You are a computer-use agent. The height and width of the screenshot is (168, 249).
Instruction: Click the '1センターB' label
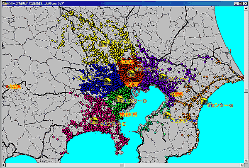[x=120, y=42]
